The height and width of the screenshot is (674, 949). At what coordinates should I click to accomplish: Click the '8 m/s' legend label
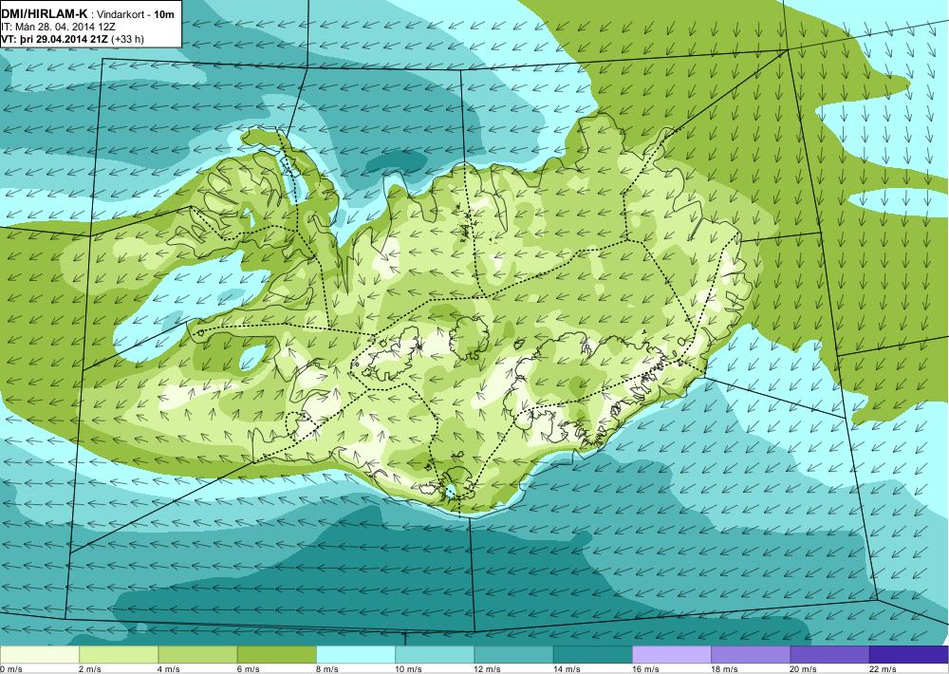[x=327, y=669]
